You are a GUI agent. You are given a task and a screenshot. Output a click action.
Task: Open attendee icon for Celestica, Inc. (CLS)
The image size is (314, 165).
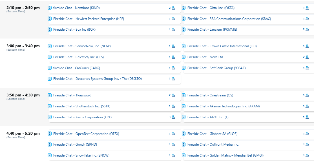tap(173, 57)
